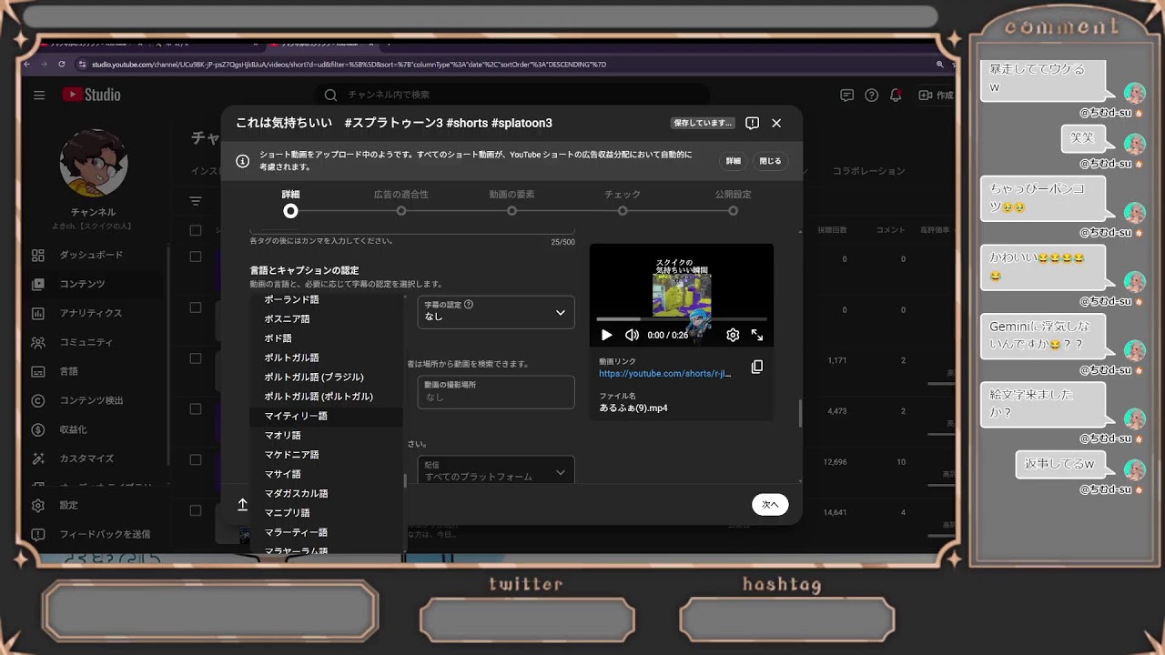This screenshot has width=1165, height=655.
Task: Click the 詳細 button in shorts notice
Action: [x=733, y=161]
